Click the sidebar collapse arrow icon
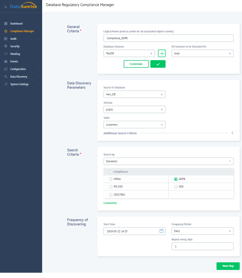Image resolution: width=242 pixels, height=278 pixels. 6,7
